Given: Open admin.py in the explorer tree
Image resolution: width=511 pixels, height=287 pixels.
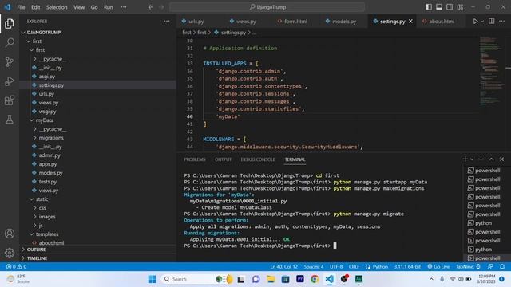Looking at the screenshot, I should coord(50,155).
